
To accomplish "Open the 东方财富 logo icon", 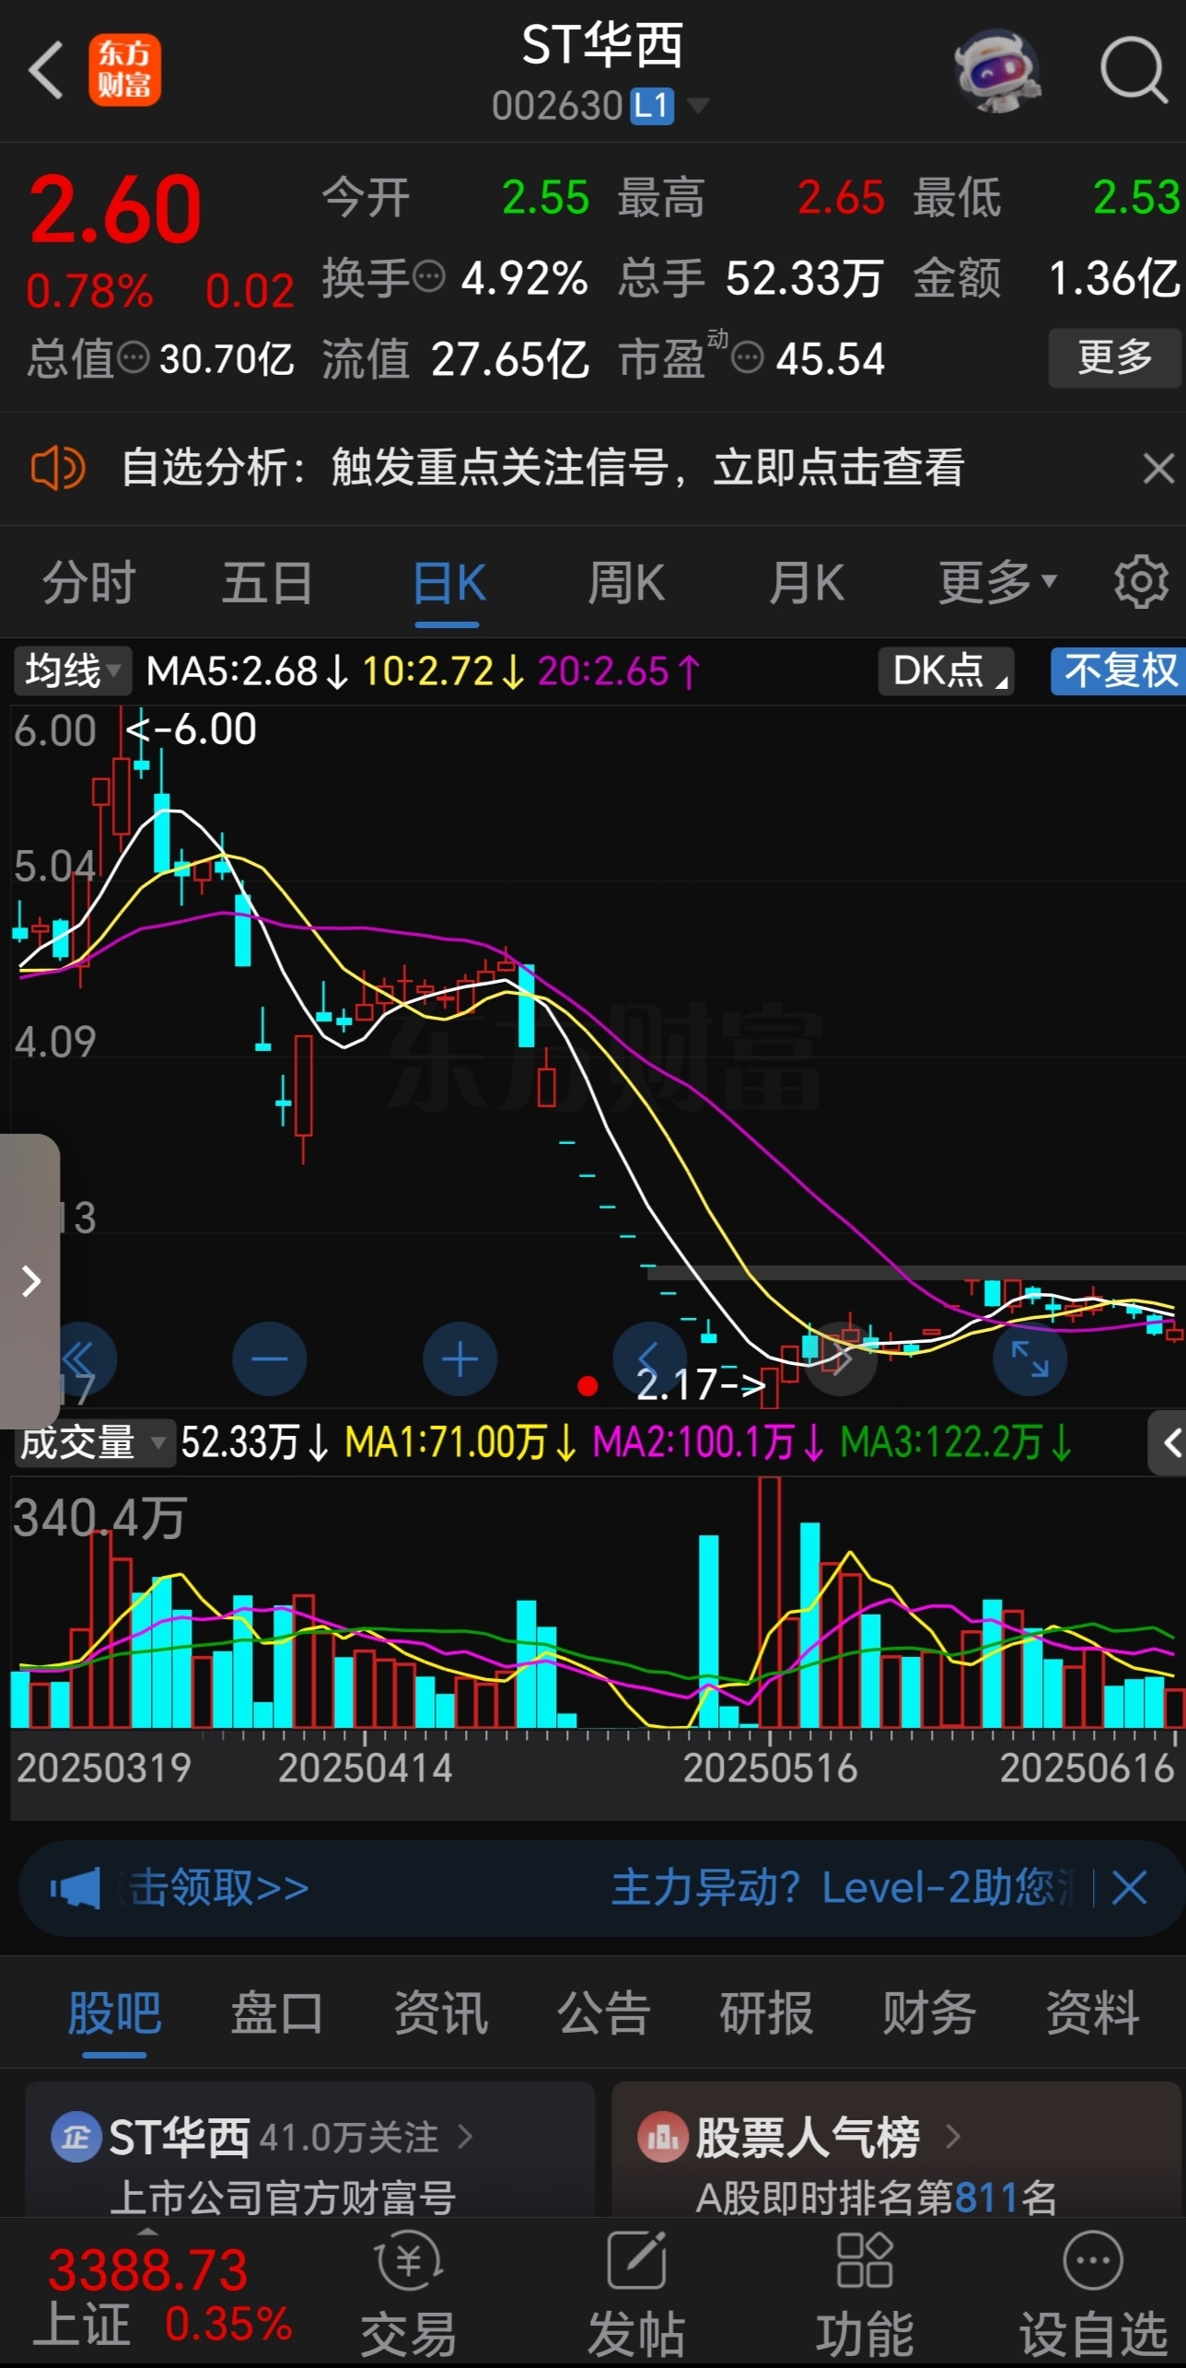I will [124, 70].
